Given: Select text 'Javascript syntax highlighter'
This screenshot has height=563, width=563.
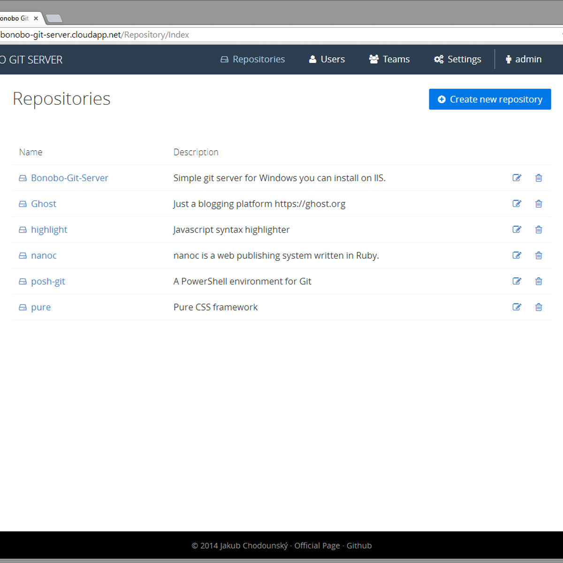Looking at the screenshot, I should coord(231,229).
